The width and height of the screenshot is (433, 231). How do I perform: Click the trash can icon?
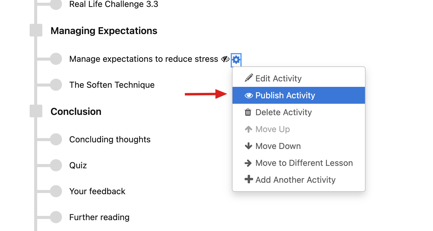pyautogui.click(x=248, y=112)
